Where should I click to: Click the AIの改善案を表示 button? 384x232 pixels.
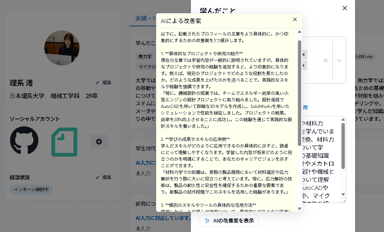229,221
